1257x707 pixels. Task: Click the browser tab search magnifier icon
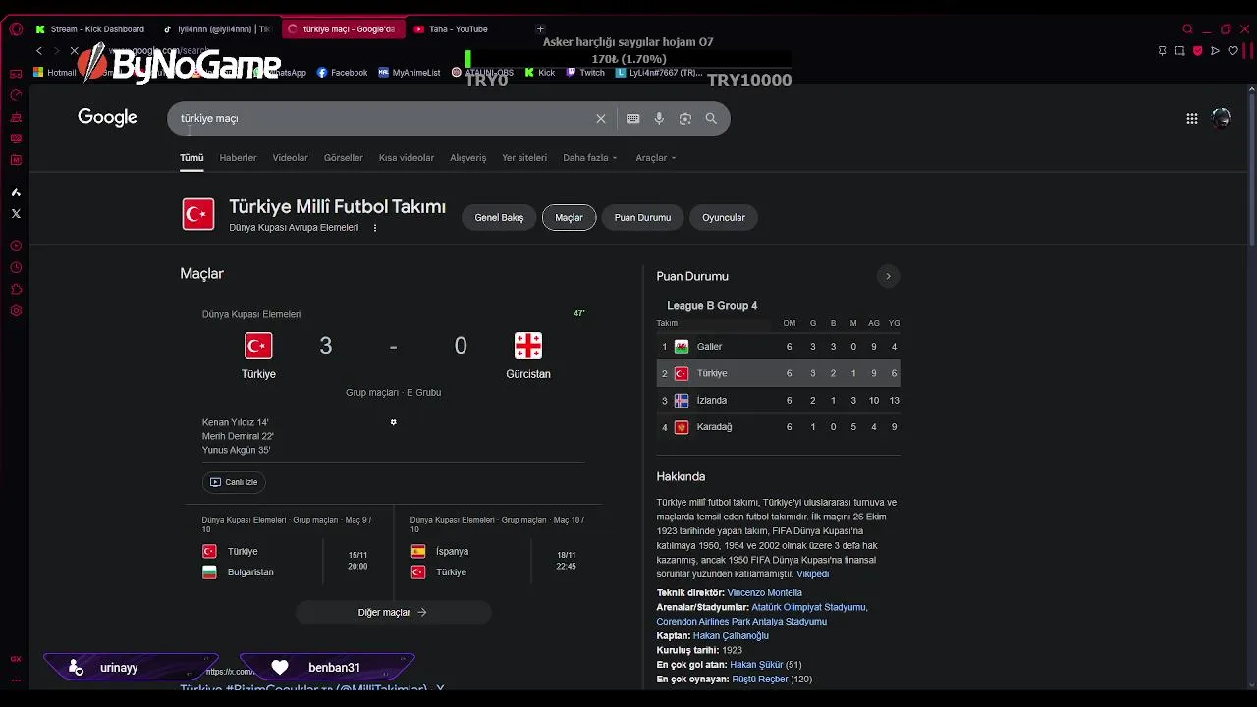pyautogui.click(x=1187, y=29)
